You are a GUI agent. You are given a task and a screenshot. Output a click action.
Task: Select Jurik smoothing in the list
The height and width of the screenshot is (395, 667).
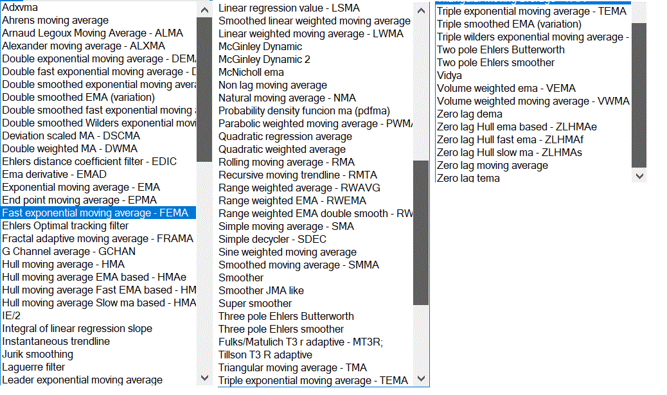[x=38, y=355]
